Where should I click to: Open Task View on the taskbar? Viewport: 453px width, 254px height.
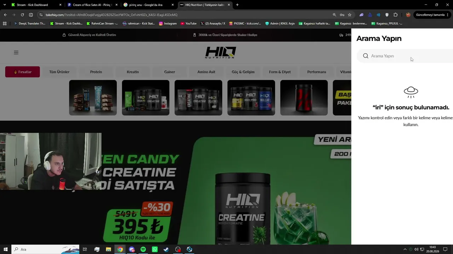click(x=85, y=249)
